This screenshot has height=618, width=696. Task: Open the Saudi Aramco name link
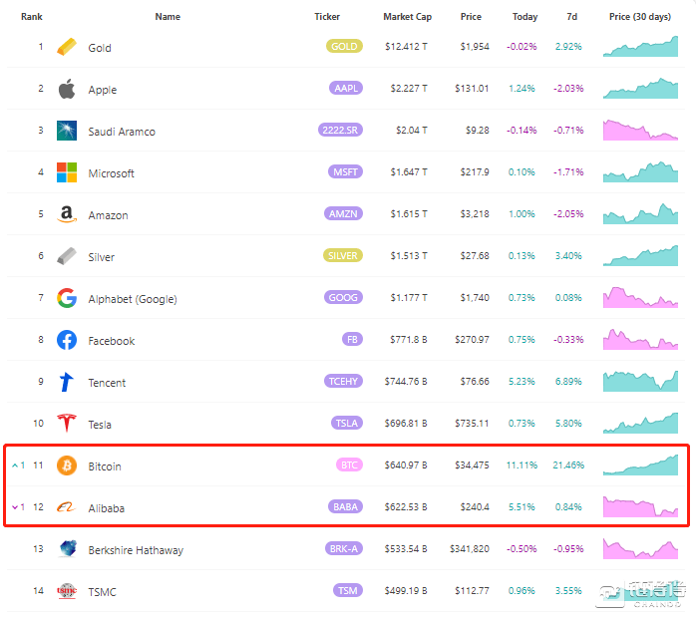tap(122, 132)
